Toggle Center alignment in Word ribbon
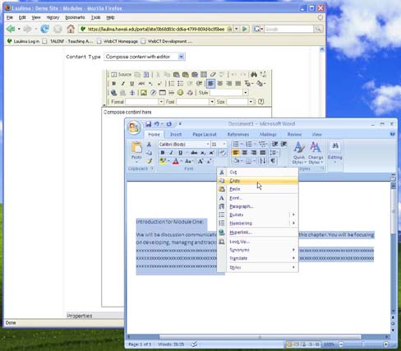401x351 pixels. pyautogui.click(x=245, y=153)
